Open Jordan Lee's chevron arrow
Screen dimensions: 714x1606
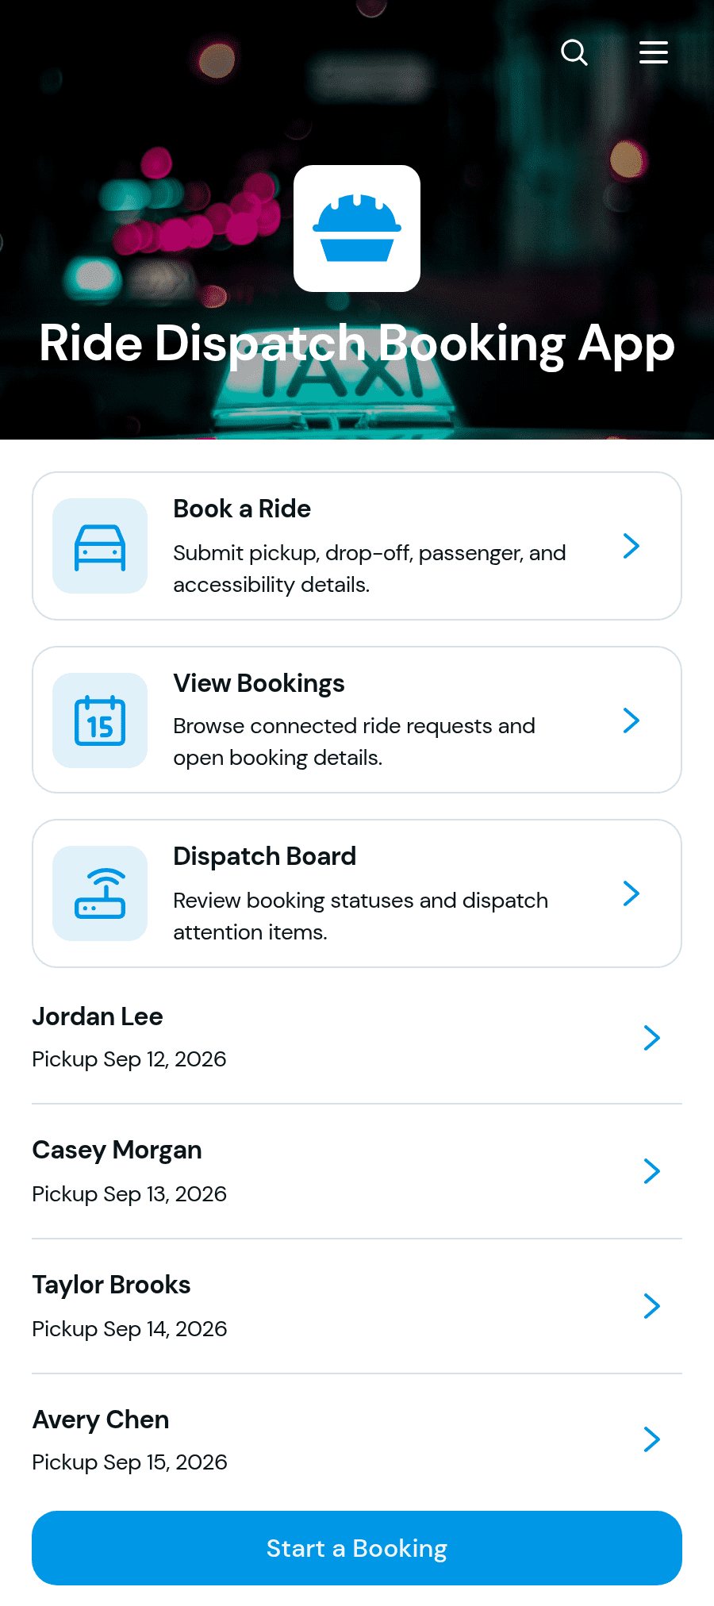[652, 1038]
